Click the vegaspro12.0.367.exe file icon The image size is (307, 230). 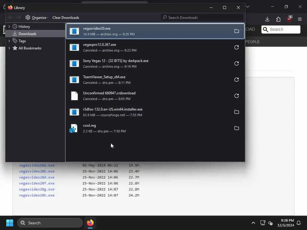(x=74, y=47)
